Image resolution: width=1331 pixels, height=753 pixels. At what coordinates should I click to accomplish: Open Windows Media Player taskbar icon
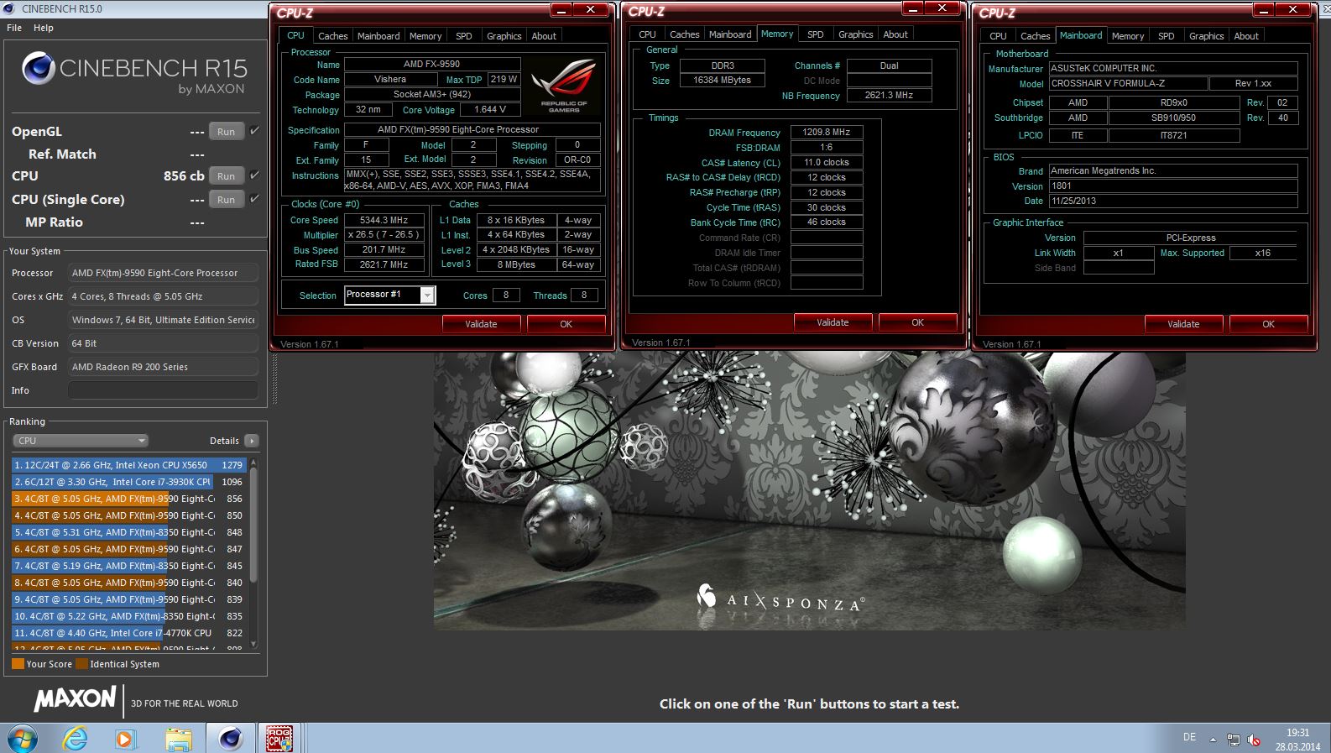[125, 739]
